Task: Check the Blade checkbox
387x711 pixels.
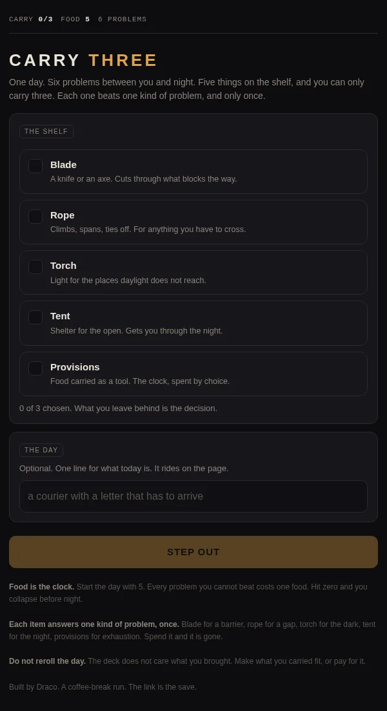Action: pos(35,166)
